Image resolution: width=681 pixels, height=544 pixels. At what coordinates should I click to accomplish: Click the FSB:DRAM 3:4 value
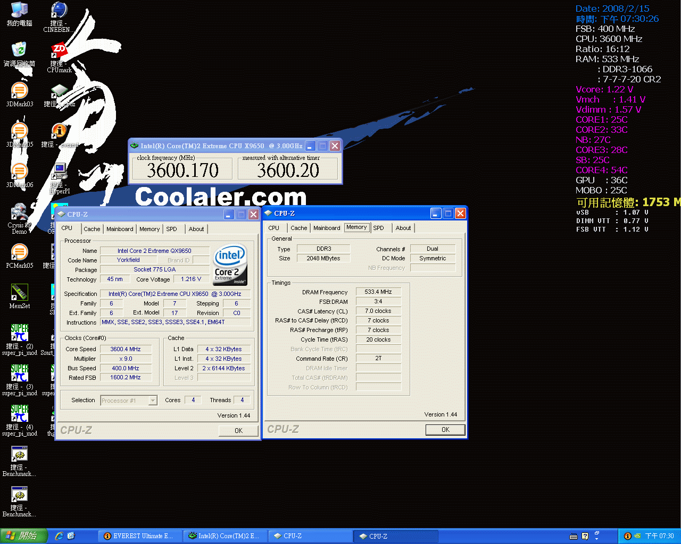[x=378, y=301]
